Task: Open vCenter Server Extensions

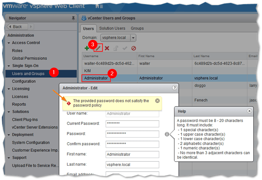Action: point(35,127)
